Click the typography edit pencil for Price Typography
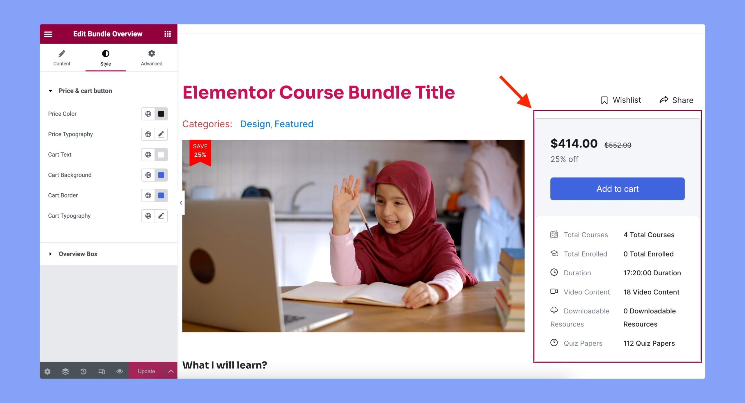This screenshot has height=403, width=745. point(161,134)
